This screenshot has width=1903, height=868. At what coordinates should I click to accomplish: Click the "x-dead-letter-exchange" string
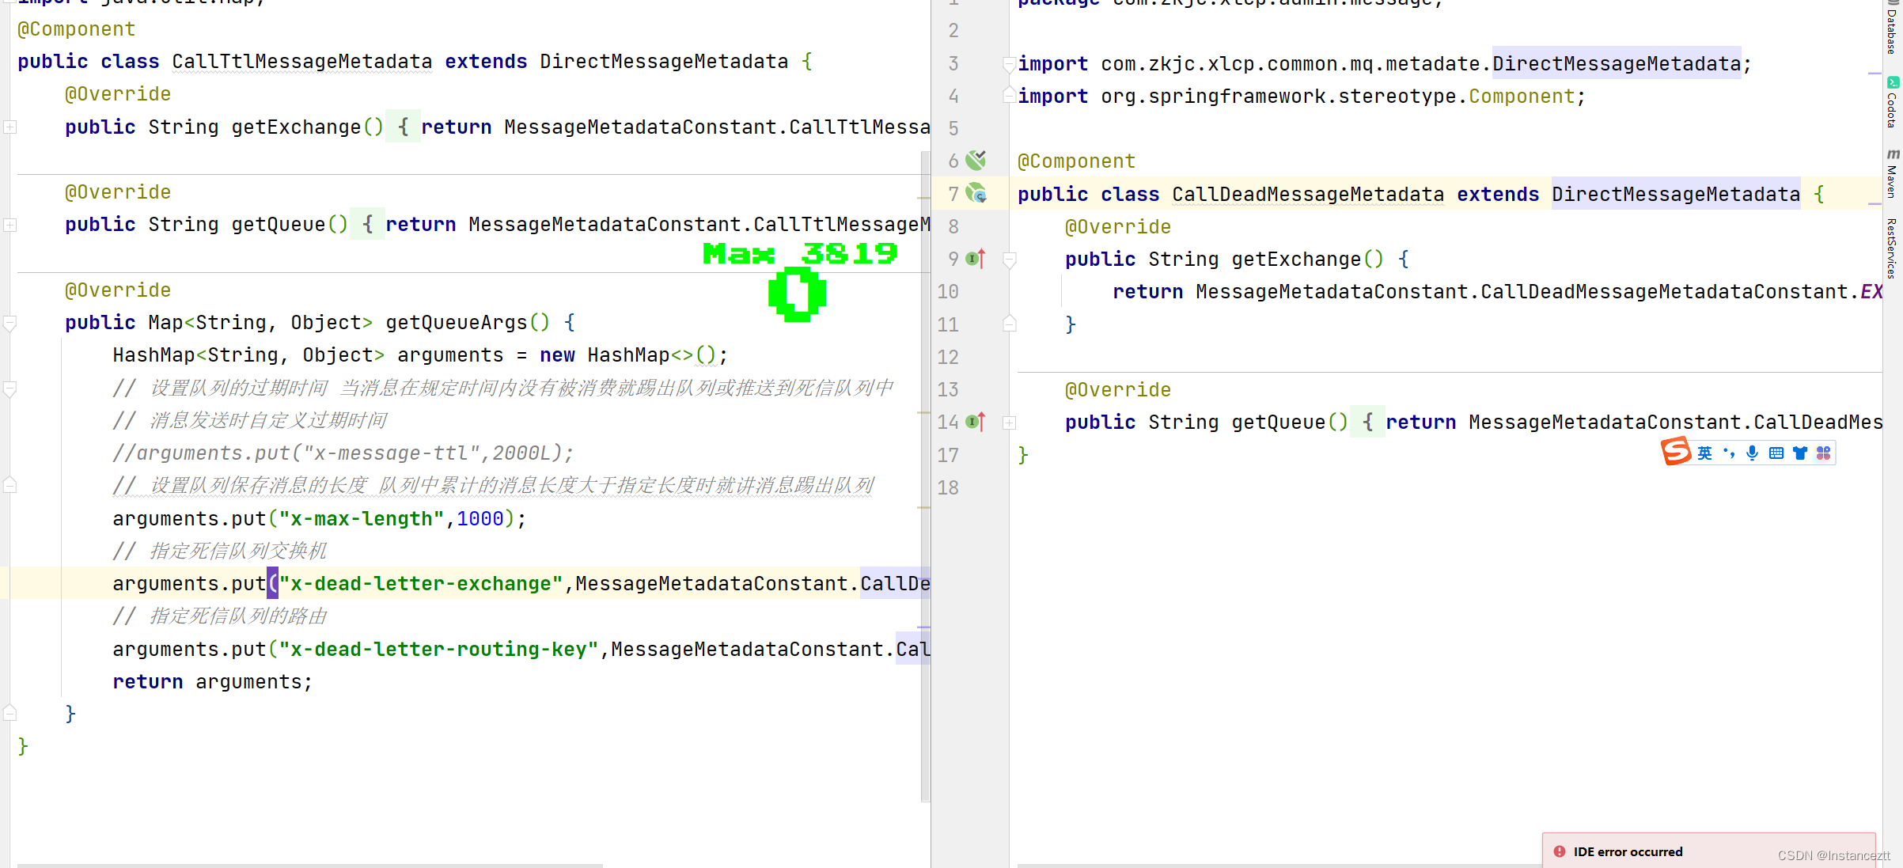(421, 583)
